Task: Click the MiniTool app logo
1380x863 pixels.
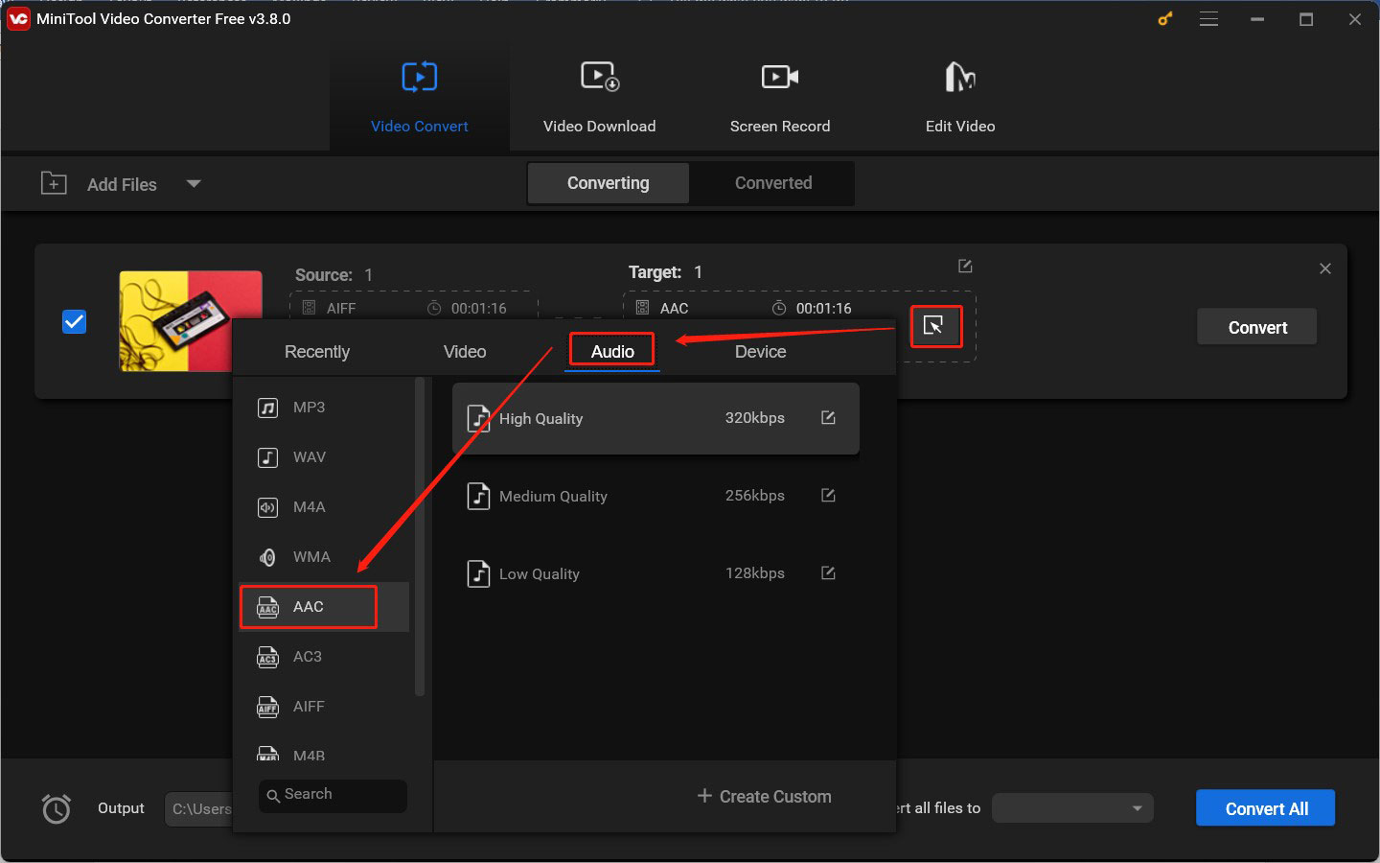Action: click(x=18, y=18)
